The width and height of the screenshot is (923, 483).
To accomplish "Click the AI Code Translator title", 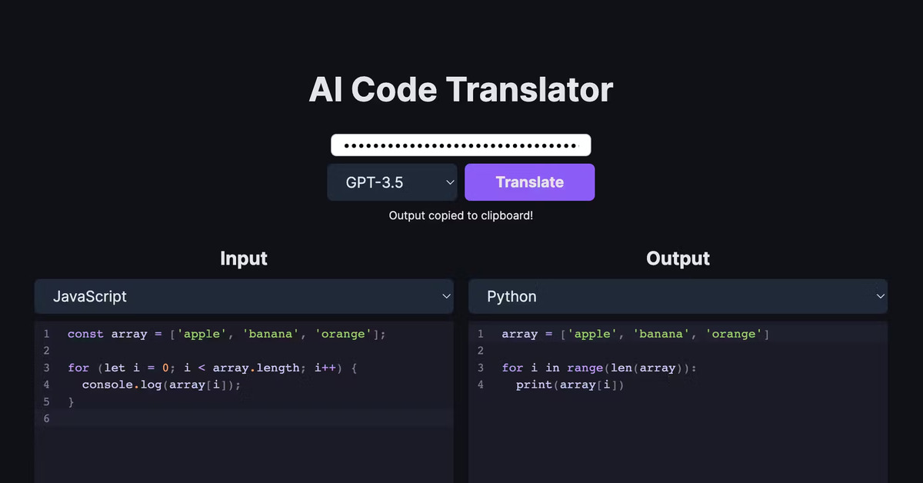I will pyautogui.click(x=460, y=89).
